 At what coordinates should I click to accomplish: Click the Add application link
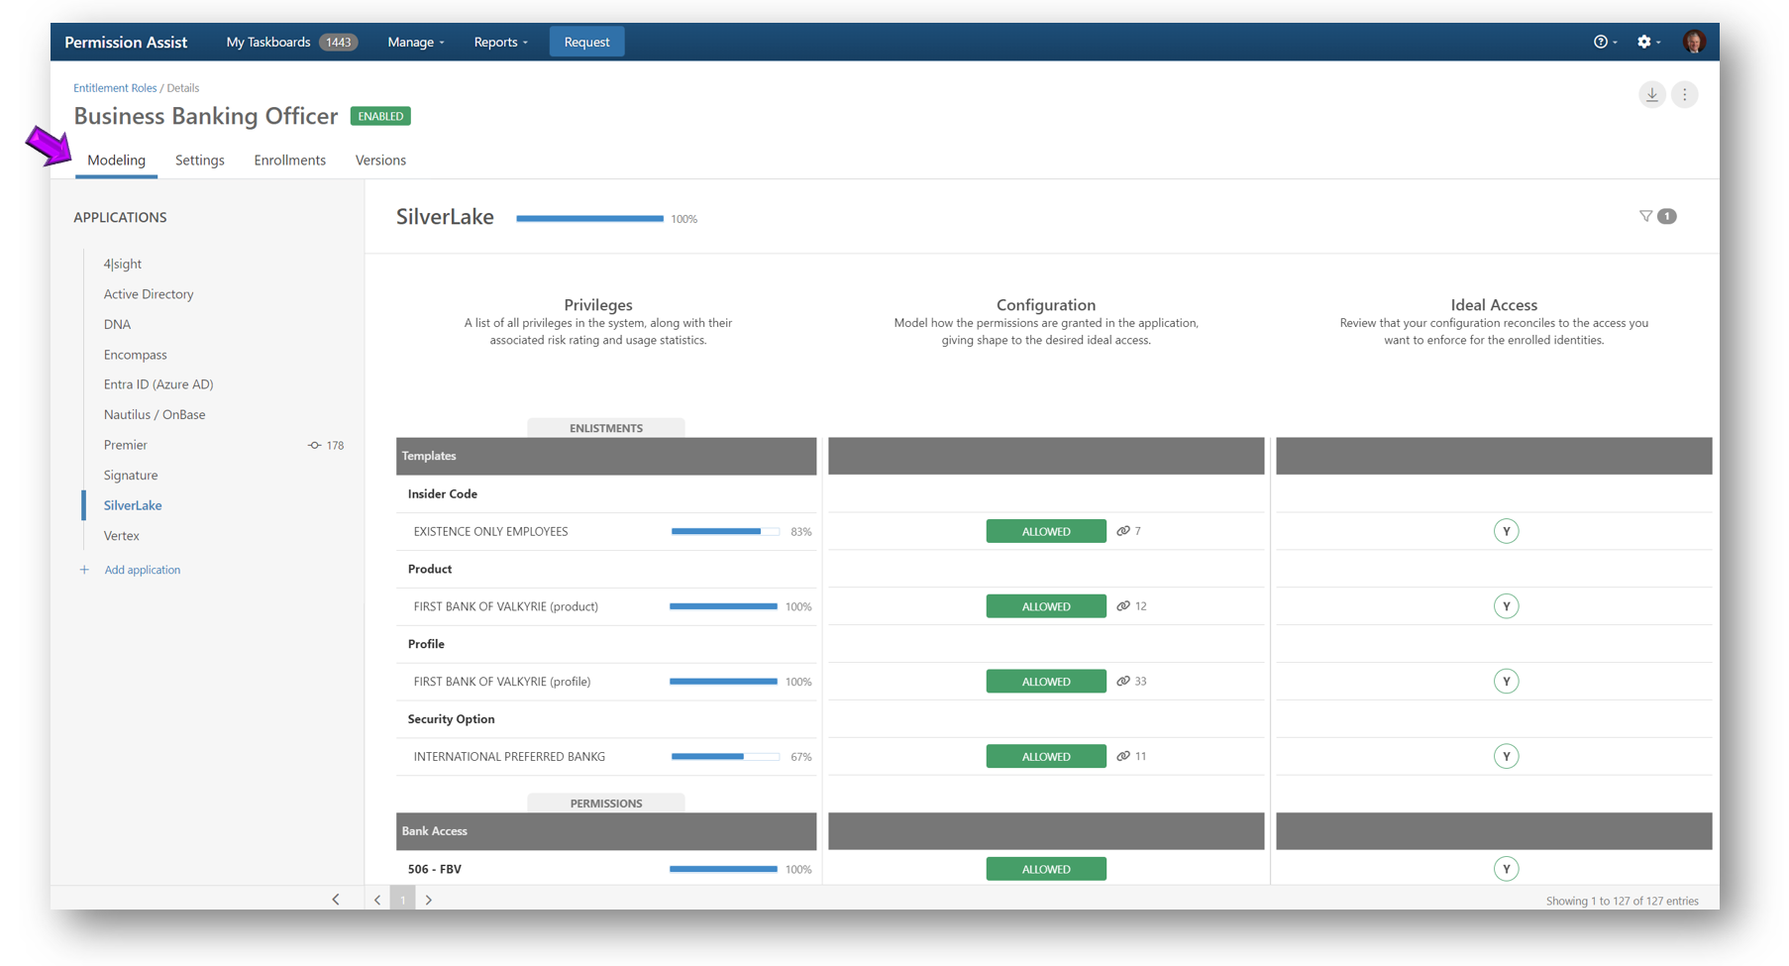point(142,570)
